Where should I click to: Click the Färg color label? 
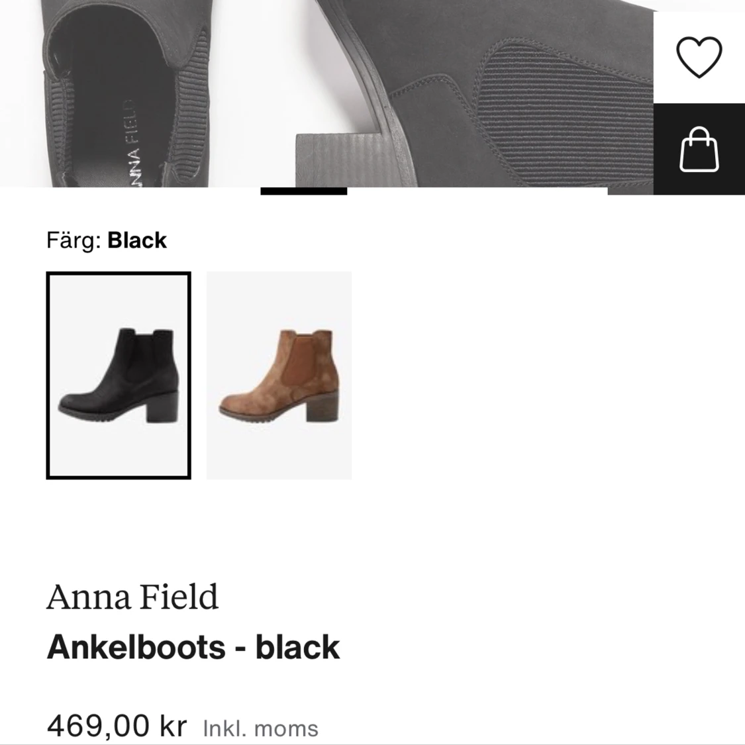click(74, 240)
